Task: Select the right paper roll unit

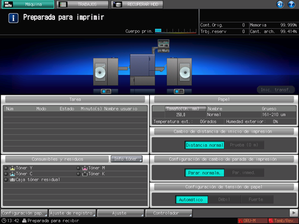Action: [x=179, y=72]
